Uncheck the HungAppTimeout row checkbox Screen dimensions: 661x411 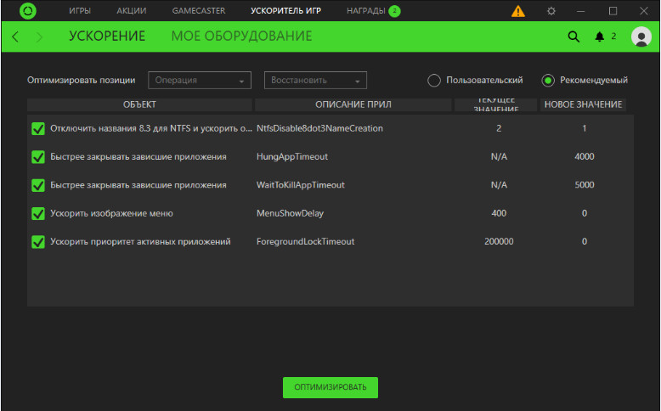click(38, 157)
